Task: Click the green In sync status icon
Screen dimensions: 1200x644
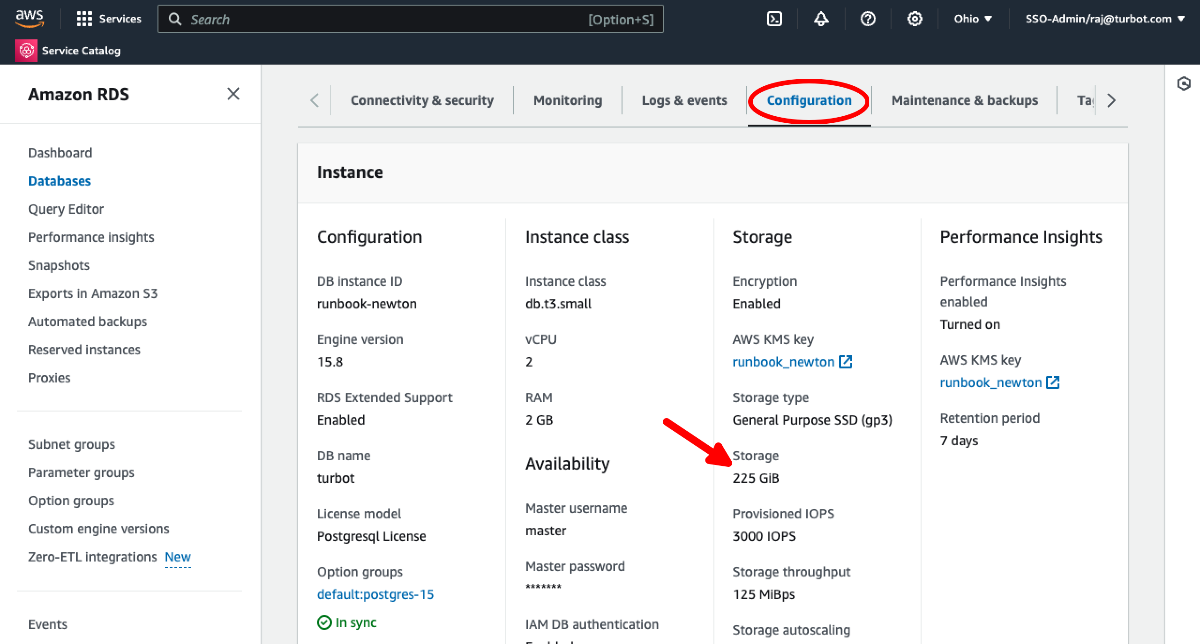Action: [323, 622]
